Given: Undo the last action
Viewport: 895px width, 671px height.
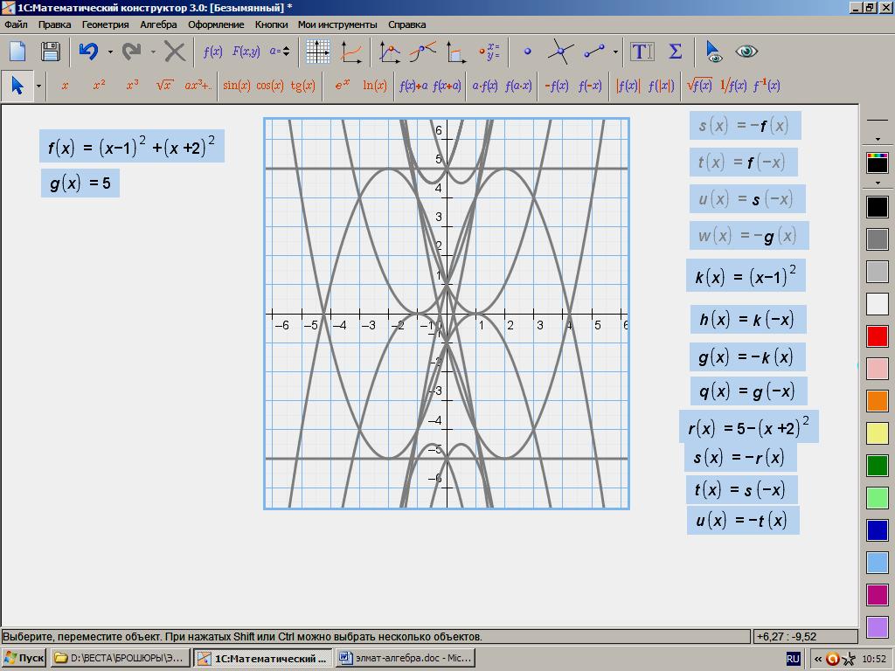Looking at the screenshot, I should [89, 52].
